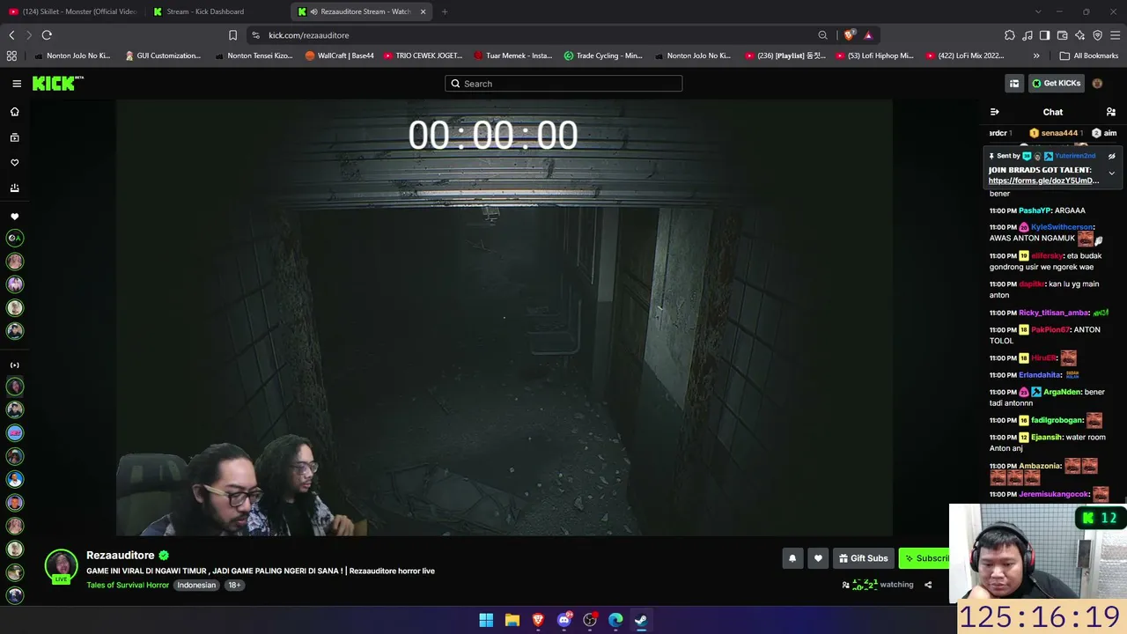Open the browser sidebar panel toggle
Viewport: 1127px width, 634px height.
point(1044,35)
